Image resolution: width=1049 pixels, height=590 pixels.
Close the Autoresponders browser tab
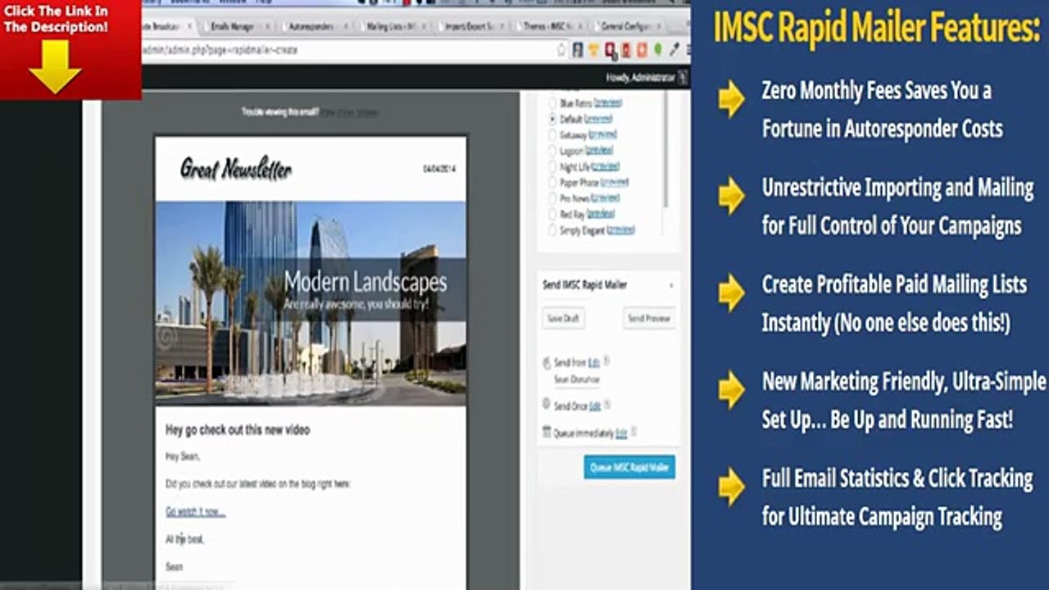click(x=345, y=26)
